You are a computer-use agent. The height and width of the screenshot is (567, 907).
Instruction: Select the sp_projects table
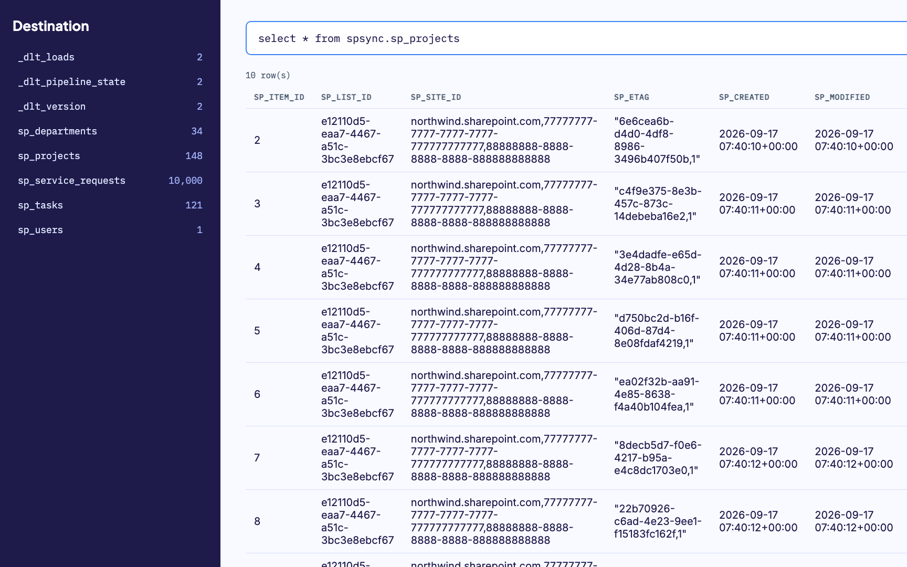[x=110, y=156]
